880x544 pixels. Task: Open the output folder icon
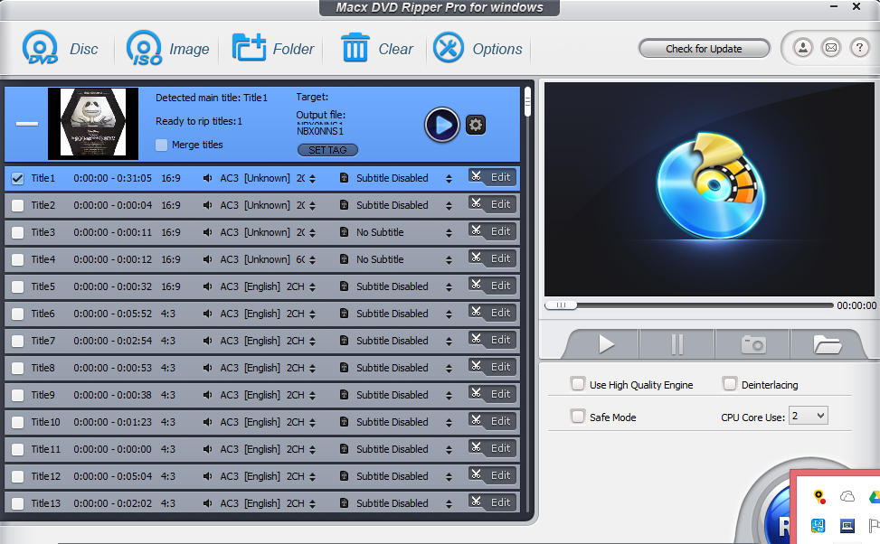click(x=827, y=343)
